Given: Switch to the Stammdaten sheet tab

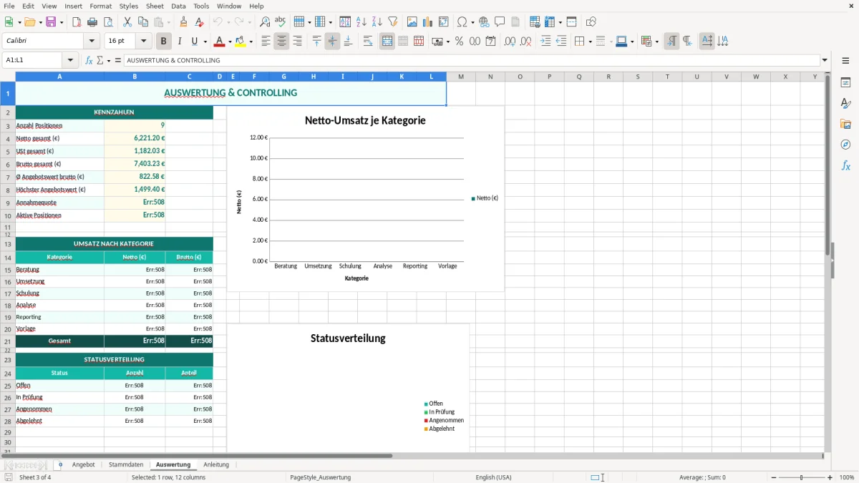Looking at the screenshot, I should pos(126,464).
